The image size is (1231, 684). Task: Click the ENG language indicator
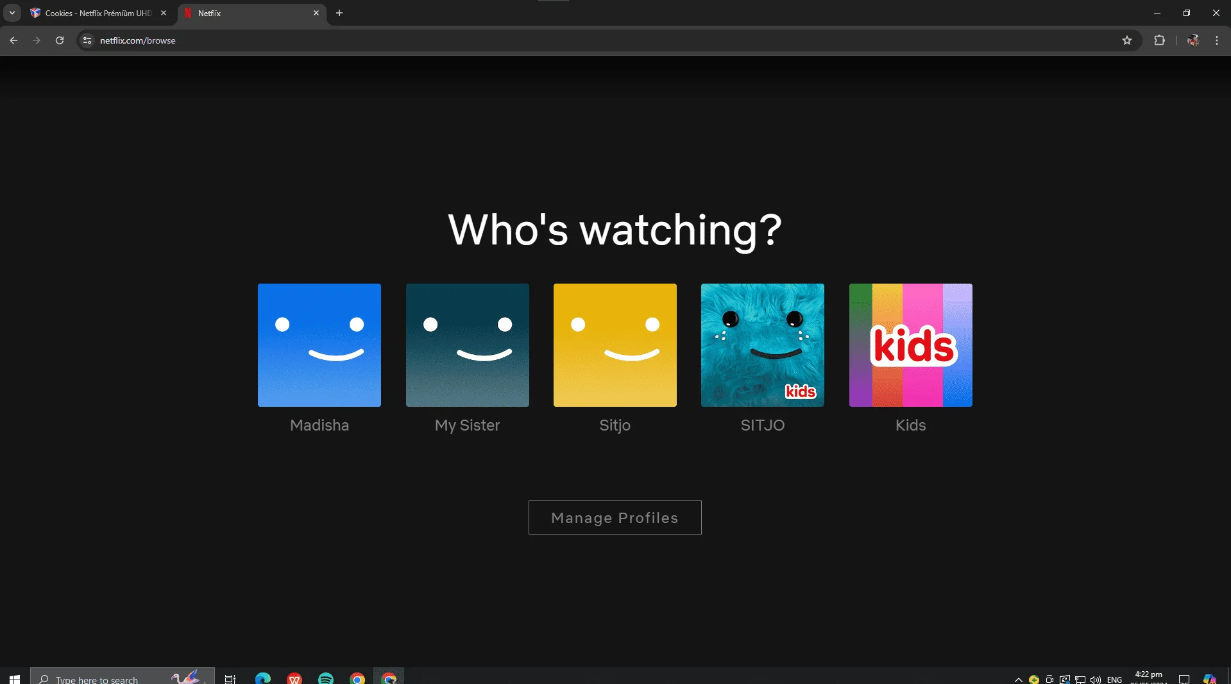pos(1115,680)
